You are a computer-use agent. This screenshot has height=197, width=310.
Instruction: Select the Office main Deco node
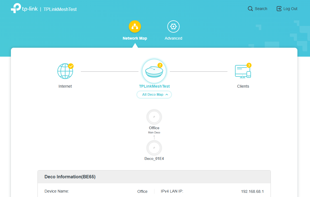click(154, 117)
